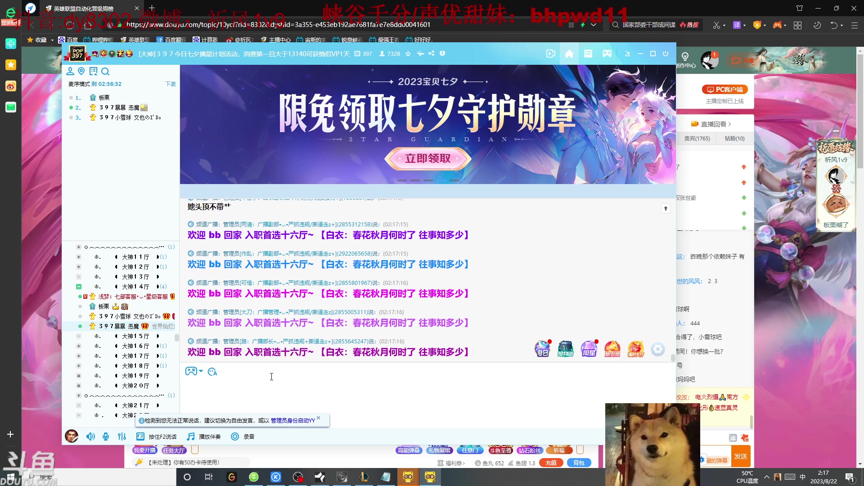
Task: Switch to the 钻粉(10) tab
Action: pyautogui.click(x=734, y=139)
